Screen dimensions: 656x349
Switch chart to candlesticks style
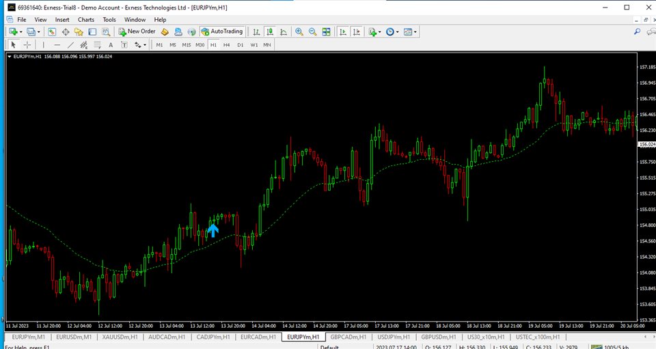pyautogui.click(x=270, y=32)
